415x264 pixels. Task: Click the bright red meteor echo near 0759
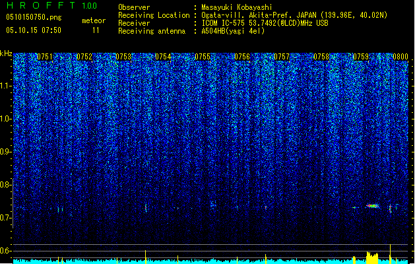pos(373,206)
